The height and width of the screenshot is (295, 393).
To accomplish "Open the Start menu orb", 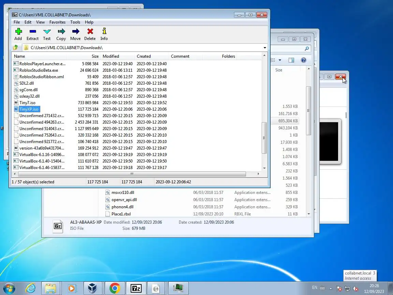I will (9, 288).
